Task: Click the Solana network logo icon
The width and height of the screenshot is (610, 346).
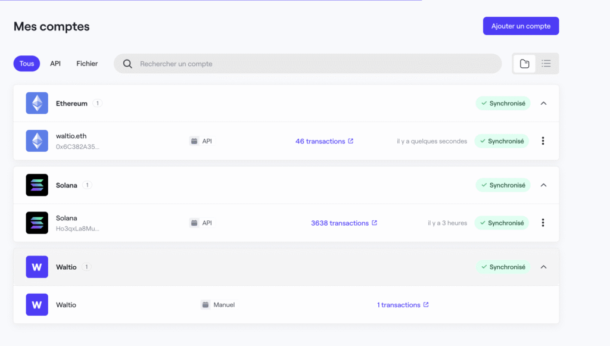Action: tap(36, 185)
